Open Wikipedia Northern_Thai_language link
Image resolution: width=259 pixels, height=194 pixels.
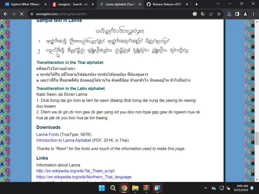click(x=84, y=177)
